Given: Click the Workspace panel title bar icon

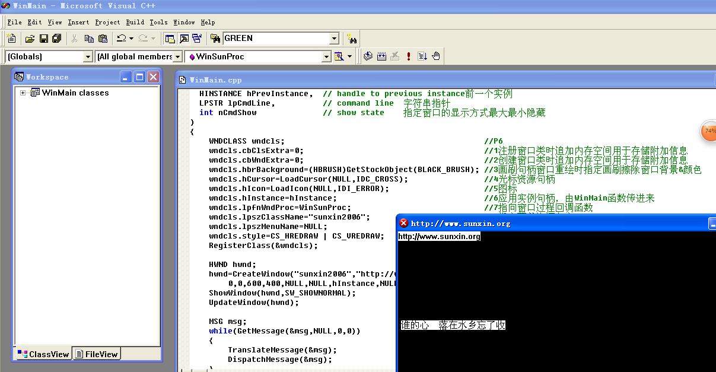Looking at the screenshot, I should point(19,77).
